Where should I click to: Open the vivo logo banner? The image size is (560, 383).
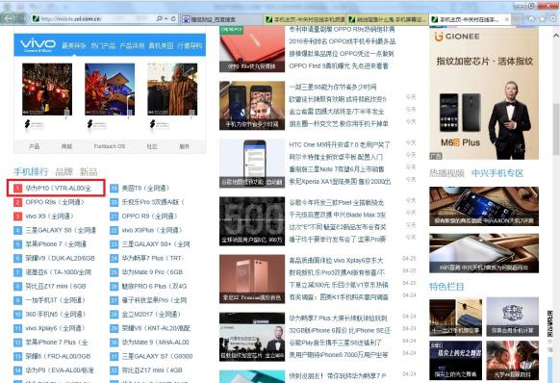(38, 45)
